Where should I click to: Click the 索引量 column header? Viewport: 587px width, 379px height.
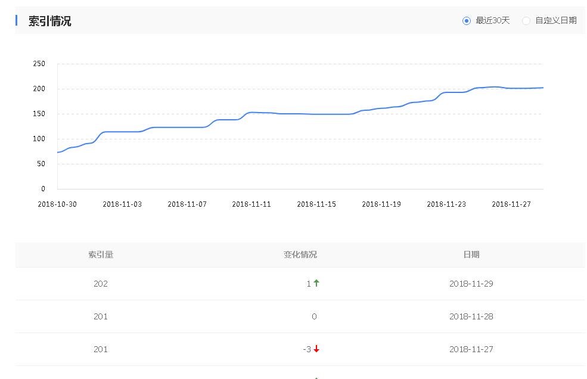click(x=101, y=254)
